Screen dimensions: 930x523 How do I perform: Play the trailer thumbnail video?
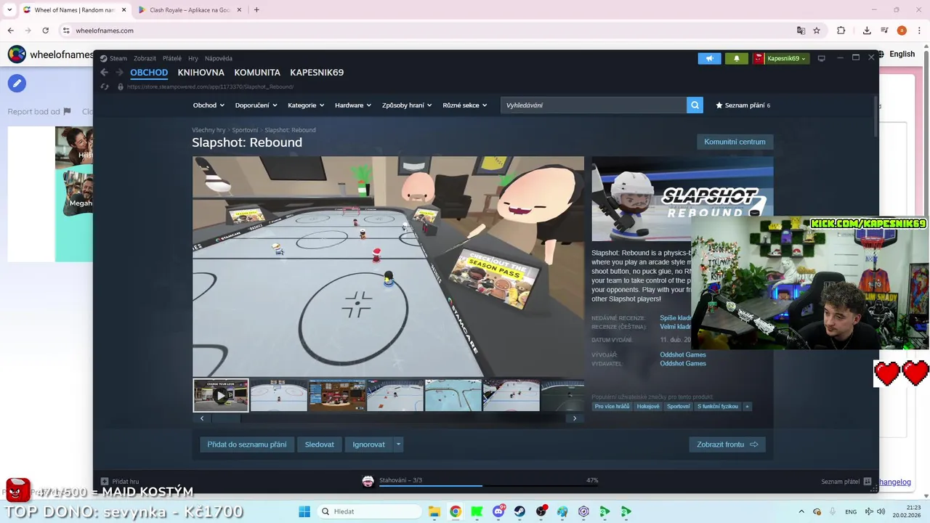221,395
